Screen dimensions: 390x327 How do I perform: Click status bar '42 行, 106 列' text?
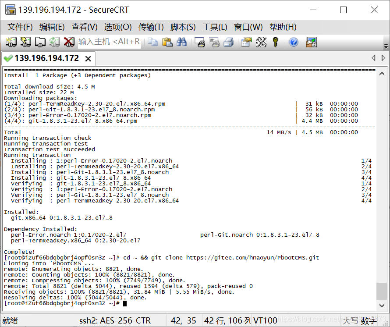coord(227,320)
